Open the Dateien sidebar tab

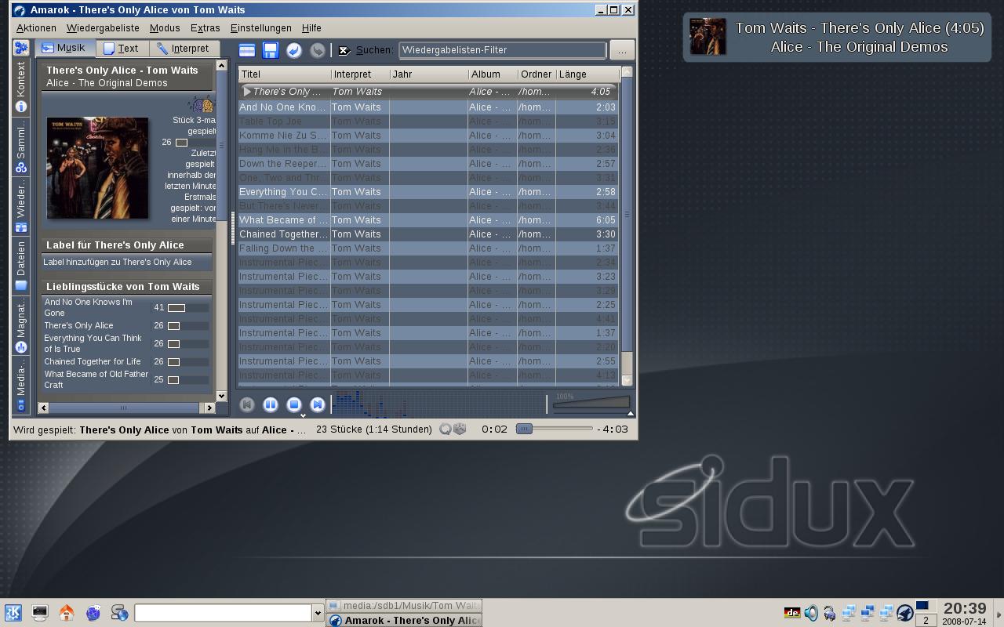[x=21, y=266]
